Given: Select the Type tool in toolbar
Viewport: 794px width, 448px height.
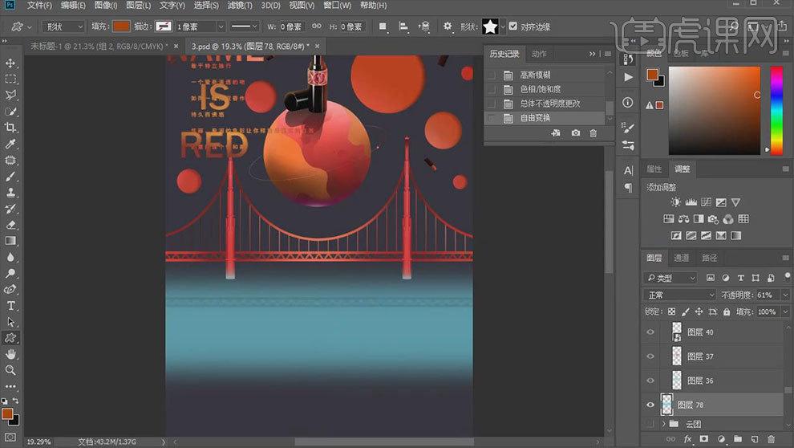Looking at the screenshot, I should tap(11, 306).
